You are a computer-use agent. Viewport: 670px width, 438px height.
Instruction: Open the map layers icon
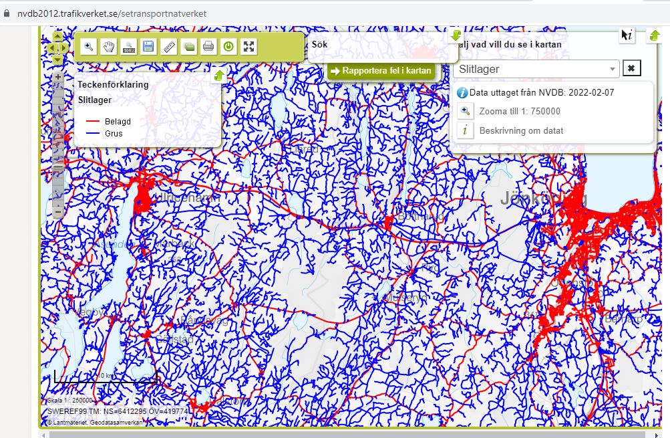pos(189,47)
